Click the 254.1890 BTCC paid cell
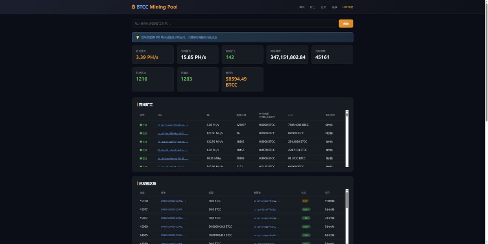Image resolution: width=488 pixels, height=244 pixels. tap(297, 142)
